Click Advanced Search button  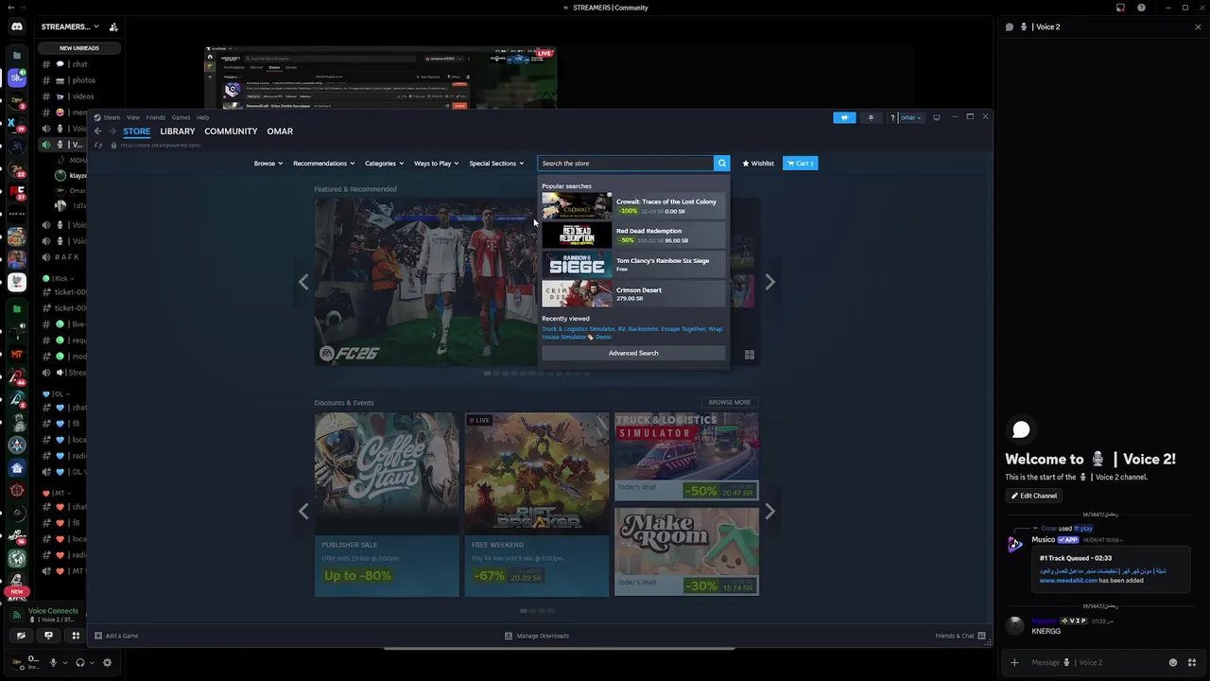tap(633, 353)
